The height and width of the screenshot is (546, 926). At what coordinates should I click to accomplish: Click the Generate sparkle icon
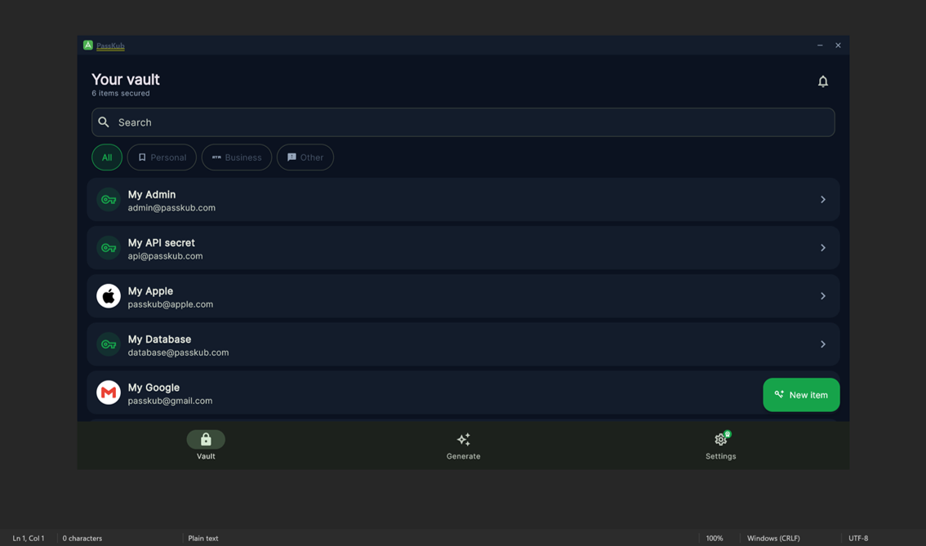(x=464, y=439)
